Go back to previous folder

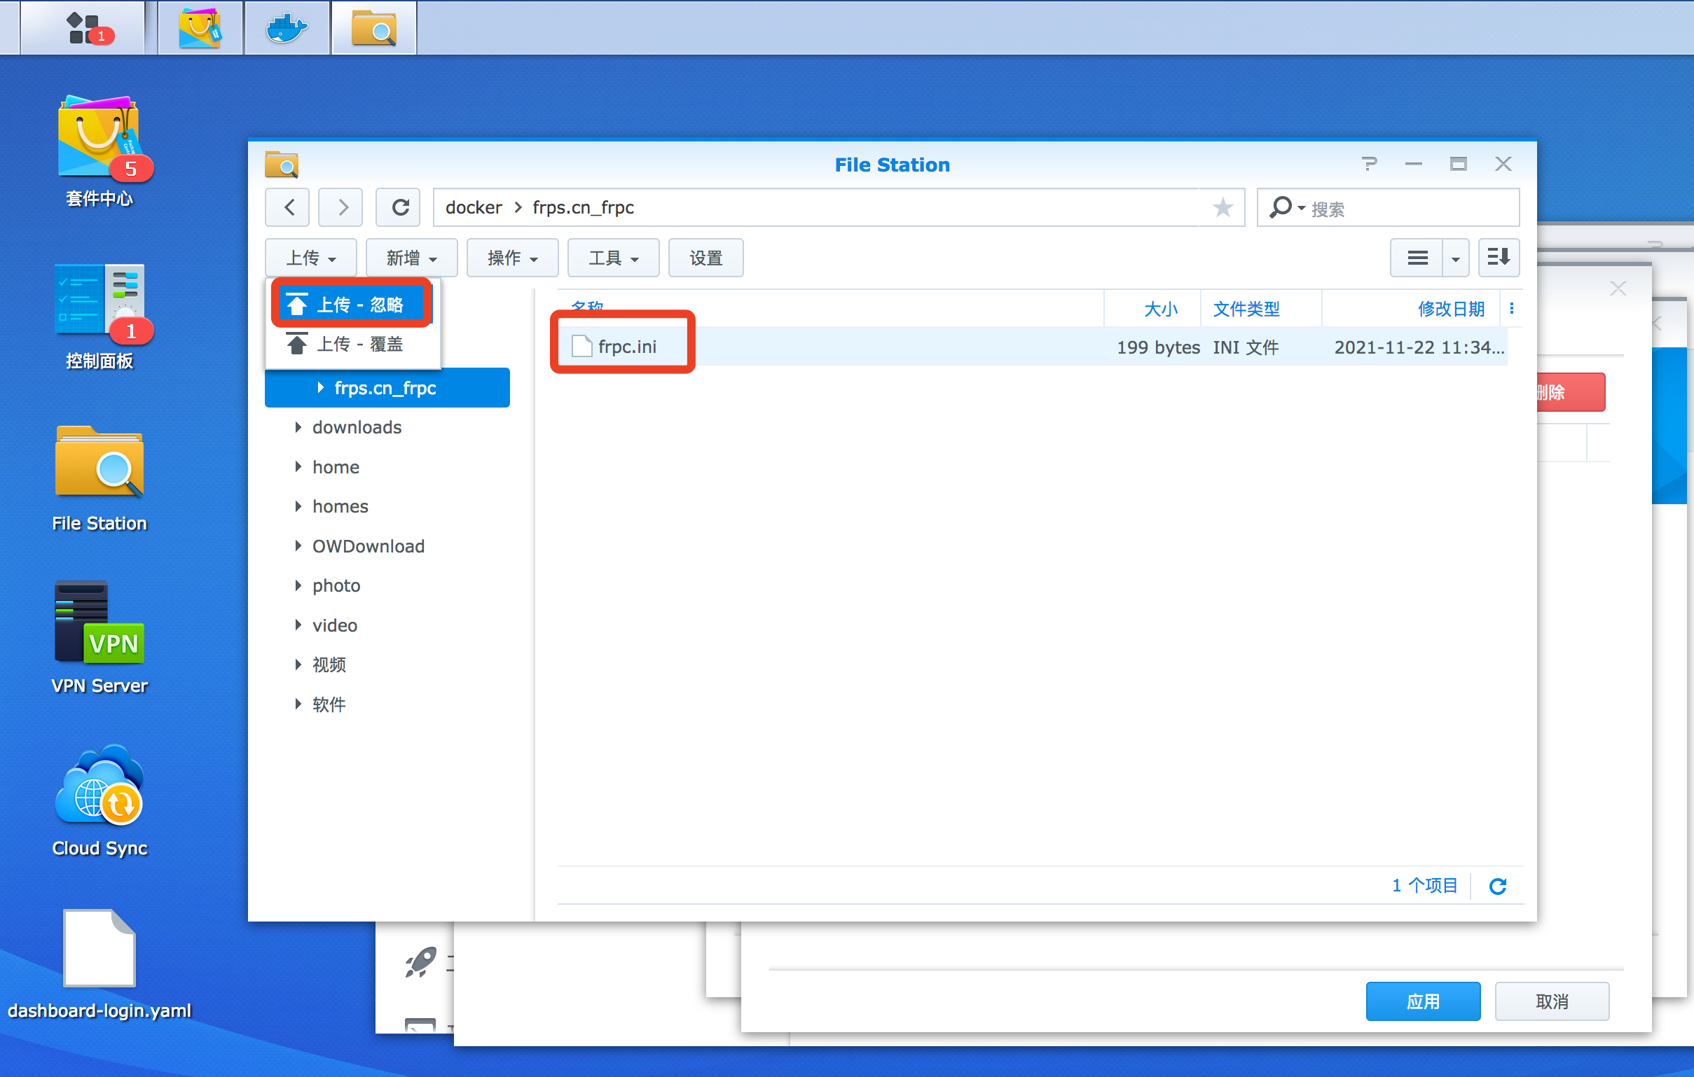click(289, 207)
